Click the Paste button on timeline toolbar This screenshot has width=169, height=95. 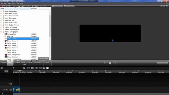[x=47, y=68]
